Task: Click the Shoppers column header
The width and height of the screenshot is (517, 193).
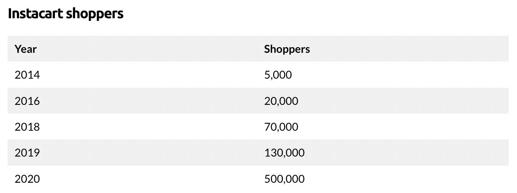Action: point(287,49)
